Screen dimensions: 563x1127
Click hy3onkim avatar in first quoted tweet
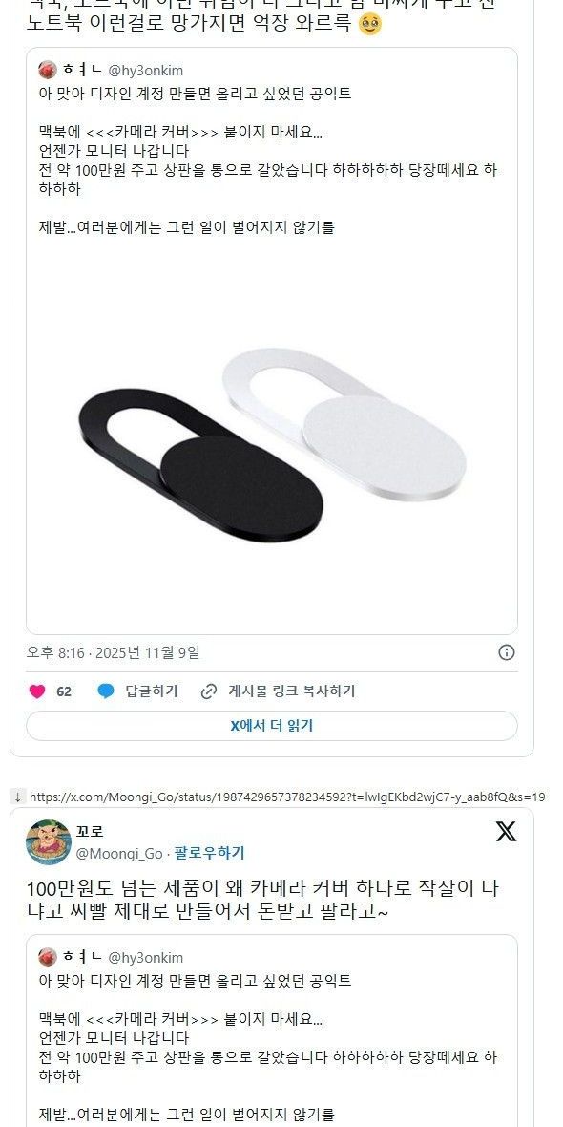(x=48, y=70)
